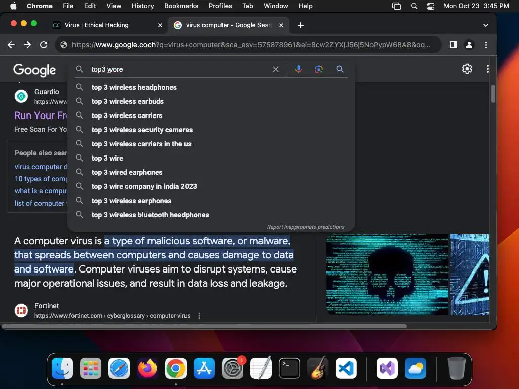Click Report inappropriate predictions
Image resolution: width=519 pixels, height=389 pixels.
click(x=306, y=227)
